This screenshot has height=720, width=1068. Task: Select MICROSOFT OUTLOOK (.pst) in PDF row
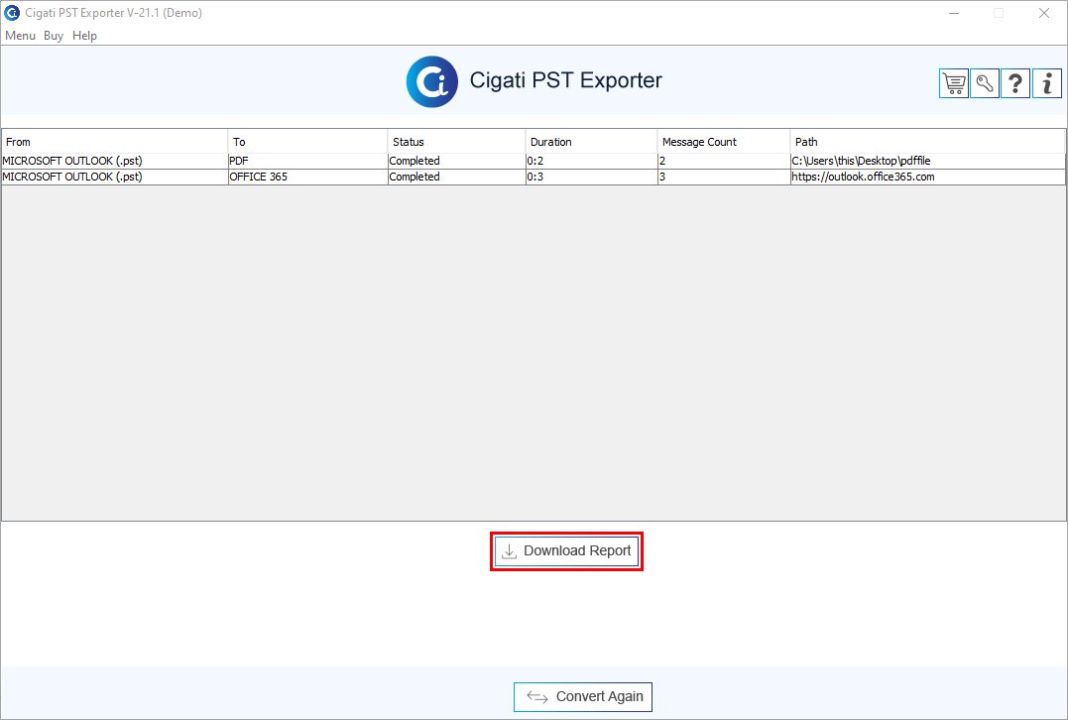(x=115, y=161)
